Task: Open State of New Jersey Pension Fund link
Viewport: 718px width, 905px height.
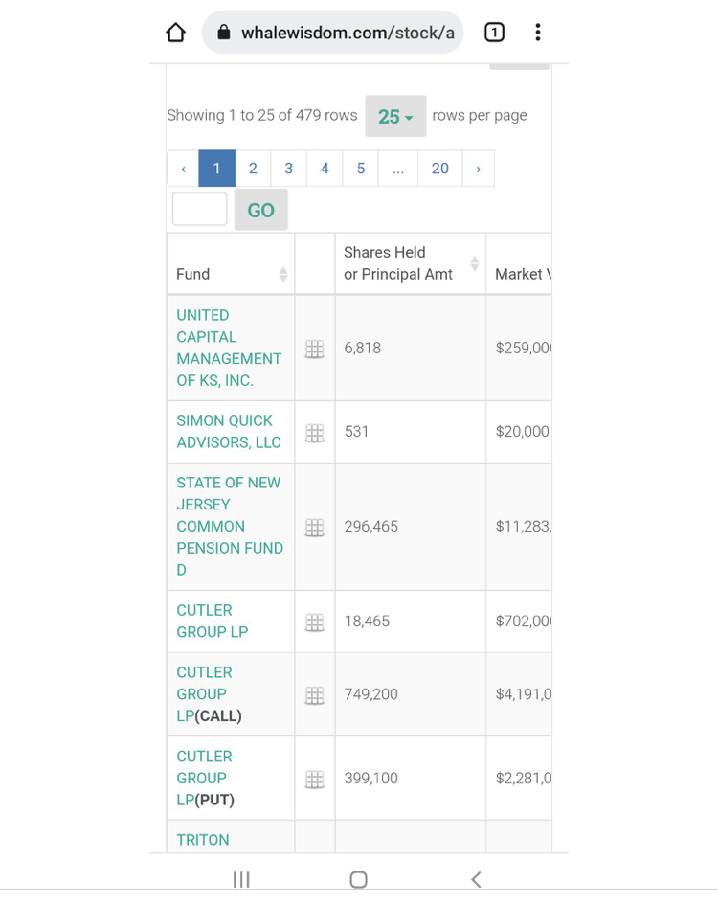Action: pyautogui.click(x=229, y=526)
